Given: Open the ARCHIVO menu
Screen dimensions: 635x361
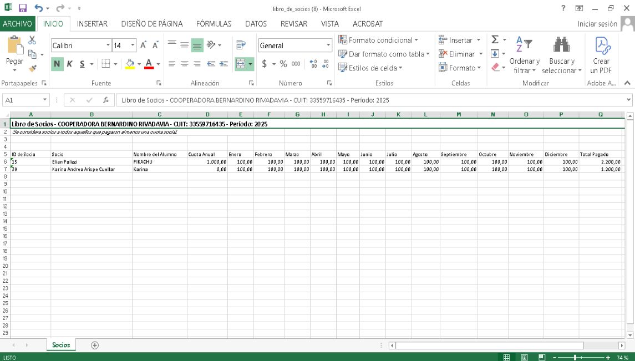Looking at the screenshot, I should tap(17, 24).
